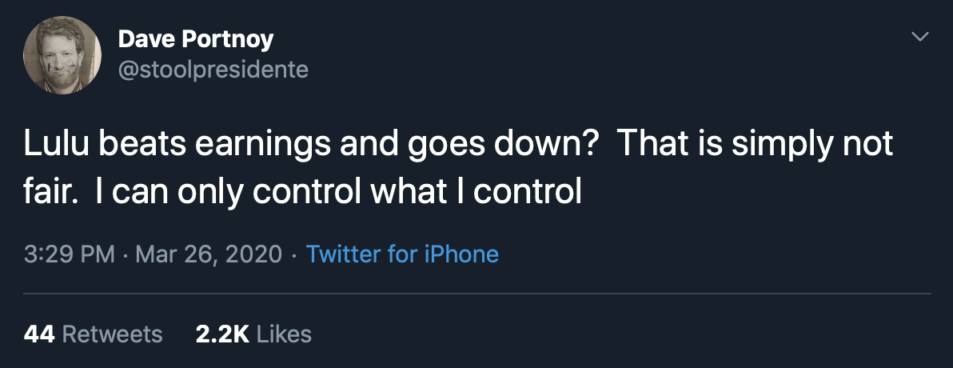This screenshot has height=368, width=953.
Task: Click the 2.2K count beside Likes
Action: (222, 334)
